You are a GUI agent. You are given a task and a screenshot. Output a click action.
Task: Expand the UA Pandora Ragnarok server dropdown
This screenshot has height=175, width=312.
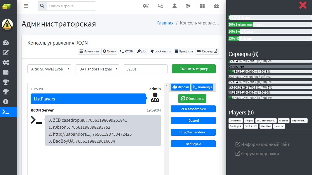click(97, 69)
